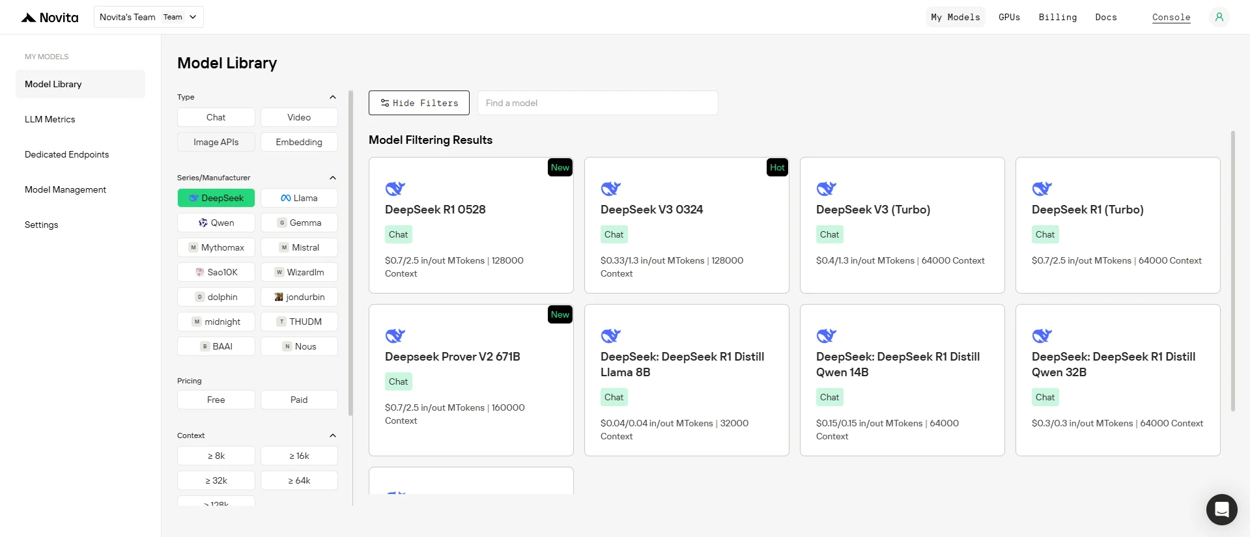
Task: Open the DeepSeek V3 0324 model card
Action: pos(687,225)
